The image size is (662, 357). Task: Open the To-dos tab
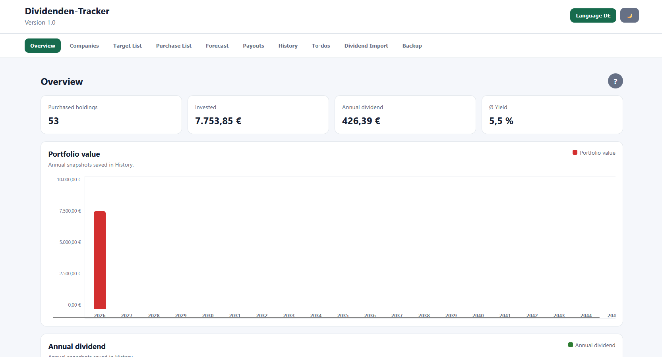click(x=321, y=46)
